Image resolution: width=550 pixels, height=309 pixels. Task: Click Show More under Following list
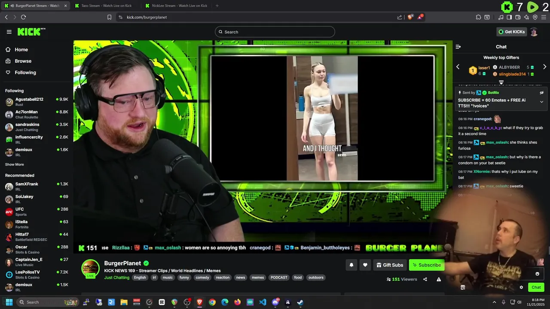point(14,164)
